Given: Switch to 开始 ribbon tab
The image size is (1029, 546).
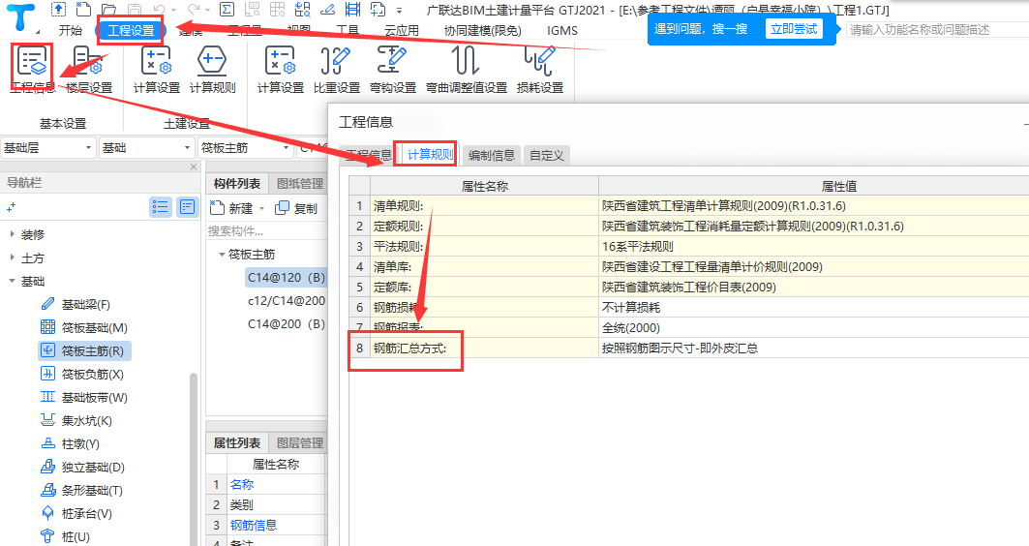Looking at the screenshot, I should point(71,30).
